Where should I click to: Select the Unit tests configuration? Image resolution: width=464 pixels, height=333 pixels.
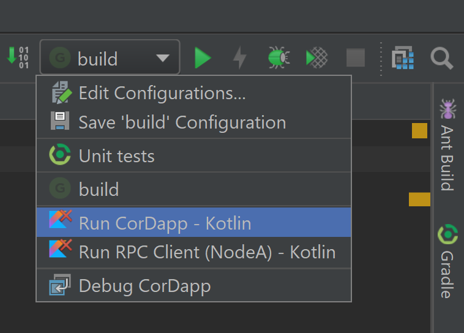[194, 155]
